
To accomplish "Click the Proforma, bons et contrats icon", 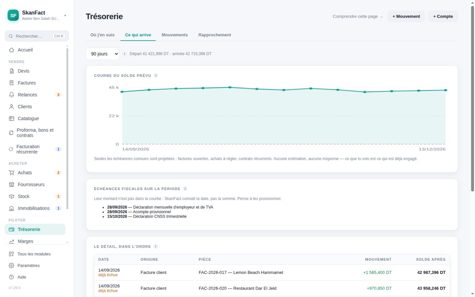I will (x=11, y=133).
